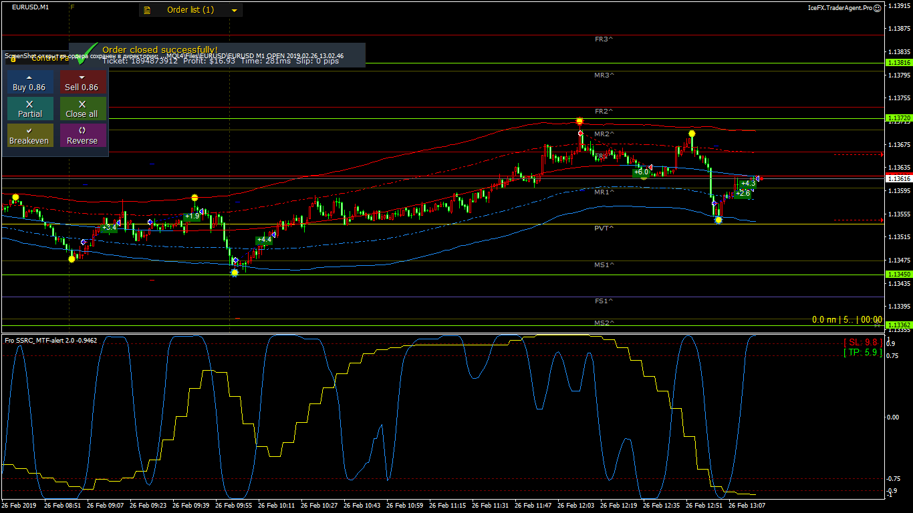The height and width of the screenshot is (513, 913).
Task: Click the MR3^ level label
Action: click(604, 75)
